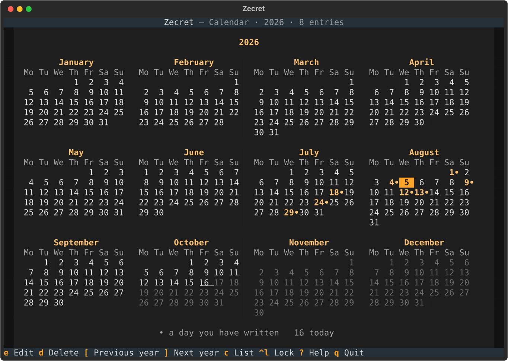This screenshot has width=508, height=361.
Task: Click the '16 today' legend entry
Action: 314,333
